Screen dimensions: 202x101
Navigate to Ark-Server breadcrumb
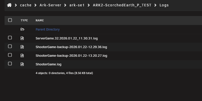pyautogui.click(x=50, y=5)
